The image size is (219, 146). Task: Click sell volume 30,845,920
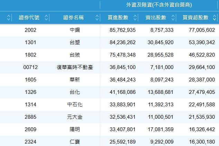pos(161,42)
